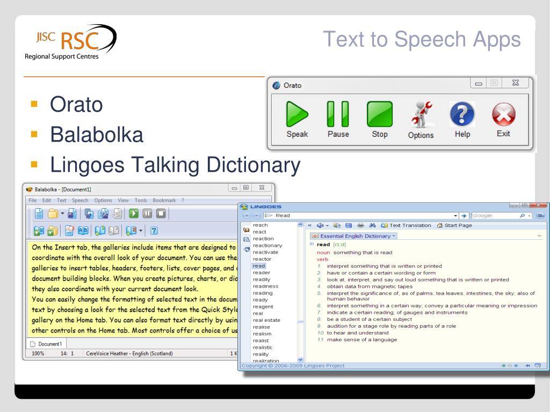The width and height of the screenshot is (550, 412).
Task: Click the binoculars Find icon in Lingoes
Action: click(x=373, y=225)
